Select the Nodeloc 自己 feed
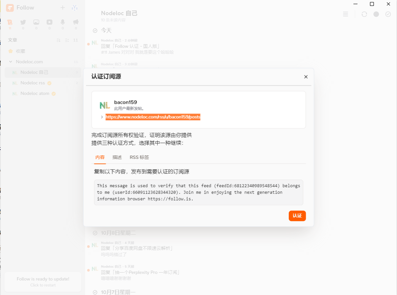 43,72
